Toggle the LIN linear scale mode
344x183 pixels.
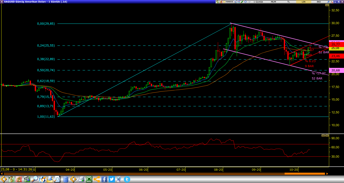[303, 2]
